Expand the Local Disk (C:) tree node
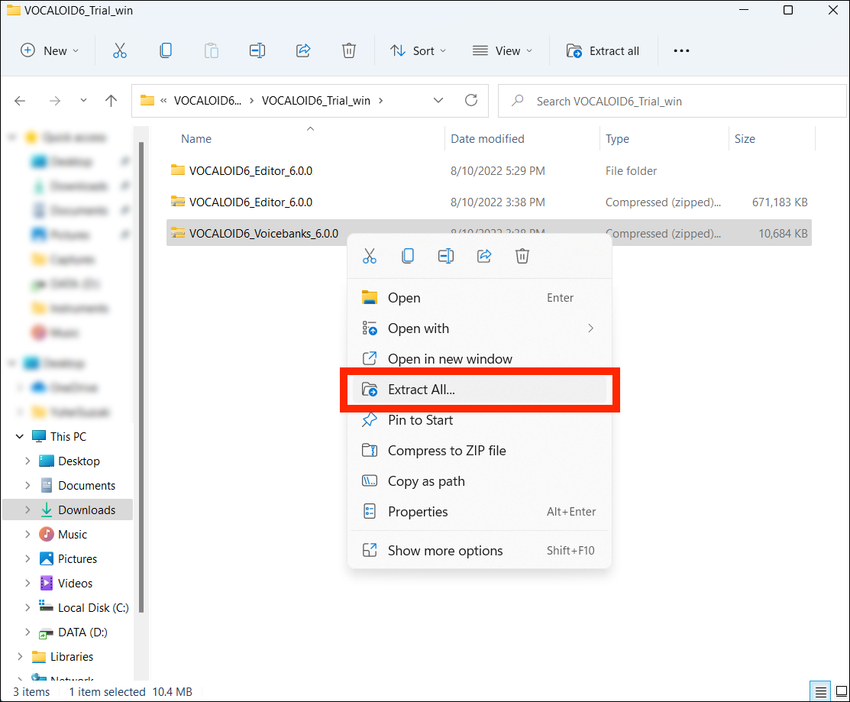 tap(27, 608)
